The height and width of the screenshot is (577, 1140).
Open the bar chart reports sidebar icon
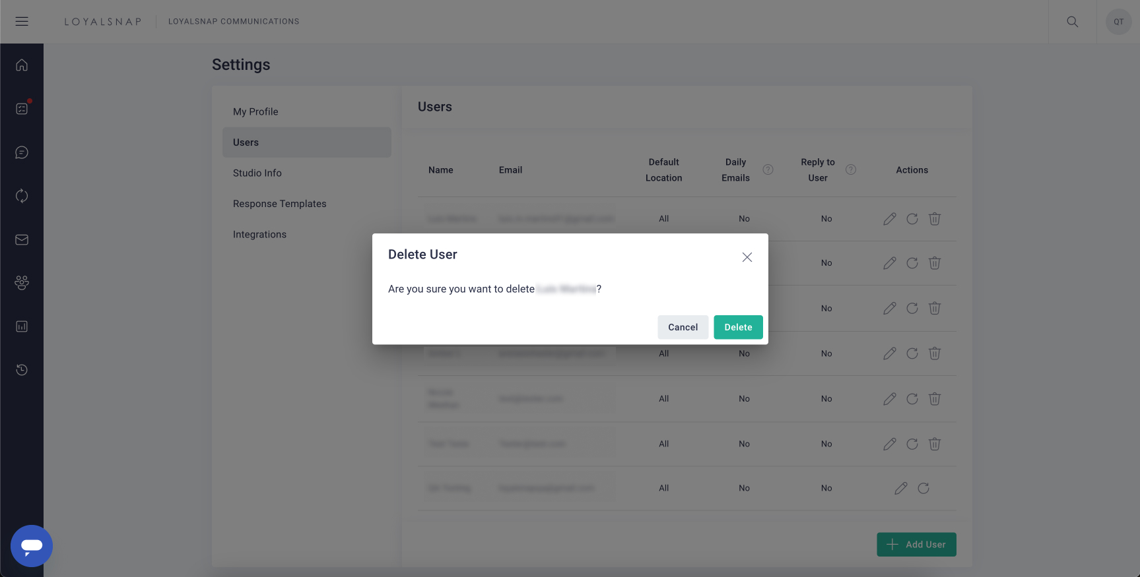point(22,326)
